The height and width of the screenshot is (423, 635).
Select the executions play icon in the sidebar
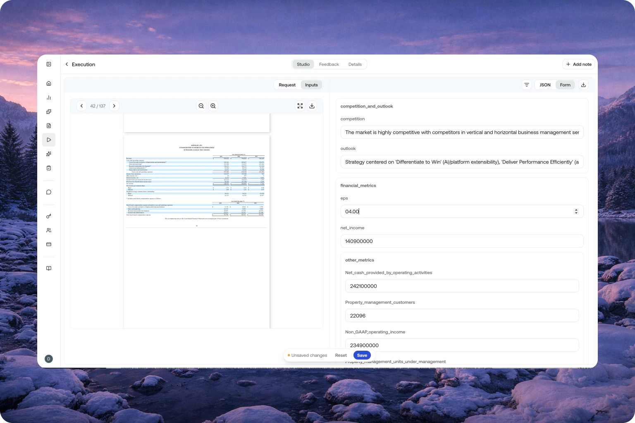tap(49, 140)
